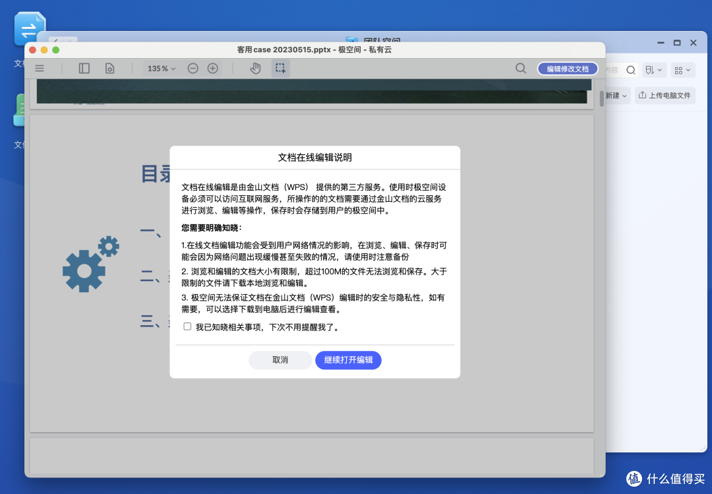
Task: Check 我已知晓相关事项 reminder checkbox
Action: coord(187,326)
